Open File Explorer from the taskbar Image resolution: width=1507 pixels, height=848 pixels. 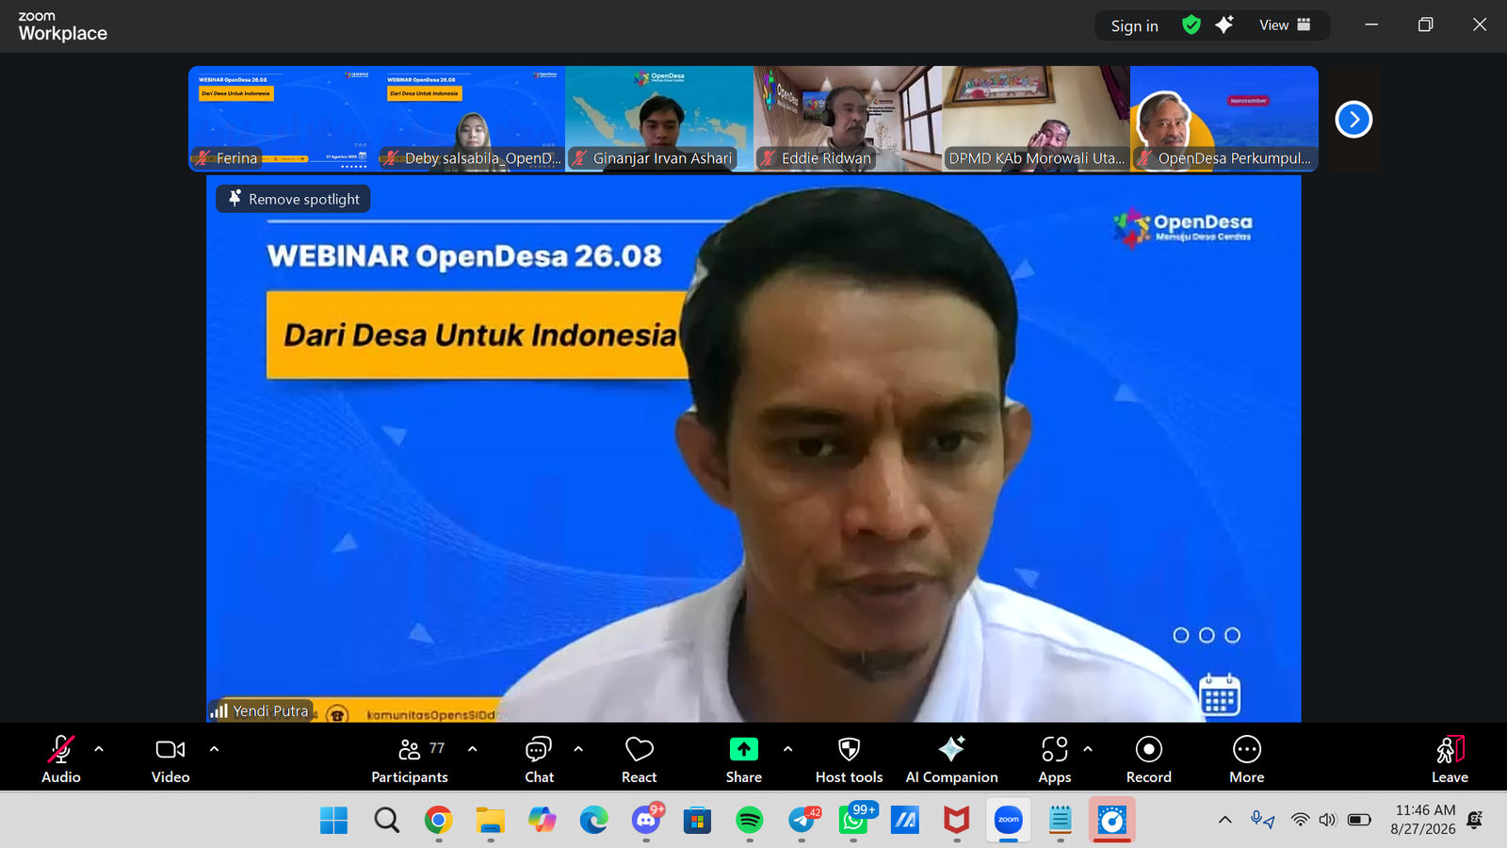pyautogui.click(x=490, y=821)
